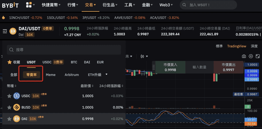
Task: Select the DAI market tab
Action: pos(87,62)
